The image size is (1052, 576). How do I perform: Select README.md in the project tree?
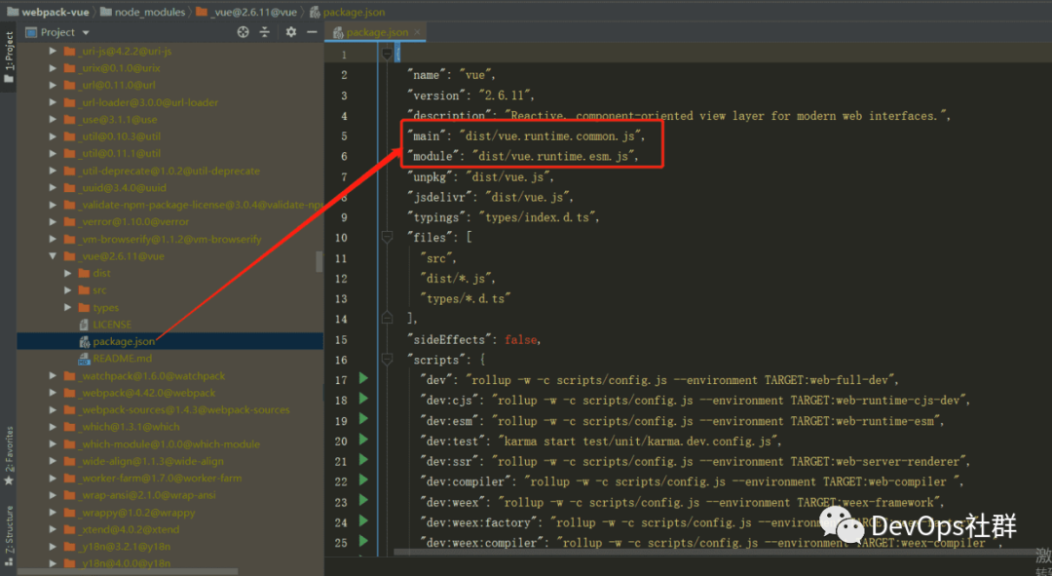(123, 359)
